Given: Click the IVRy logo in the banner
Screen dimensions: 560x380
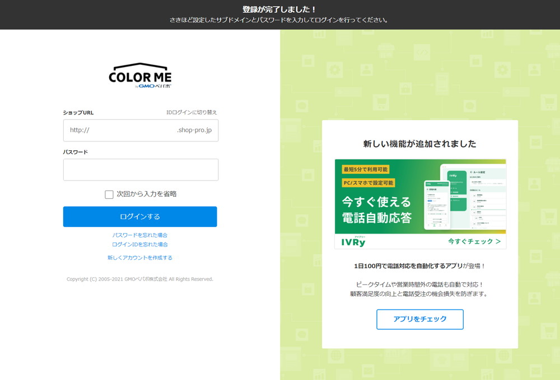Looking at the screenshot, I should (x=353, y=241).
